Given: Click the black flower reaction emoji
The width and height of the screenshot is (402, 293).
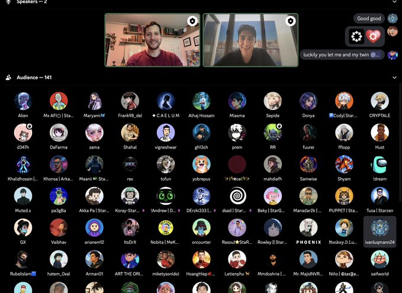Looking at the screenshot, I should point(356,36).
